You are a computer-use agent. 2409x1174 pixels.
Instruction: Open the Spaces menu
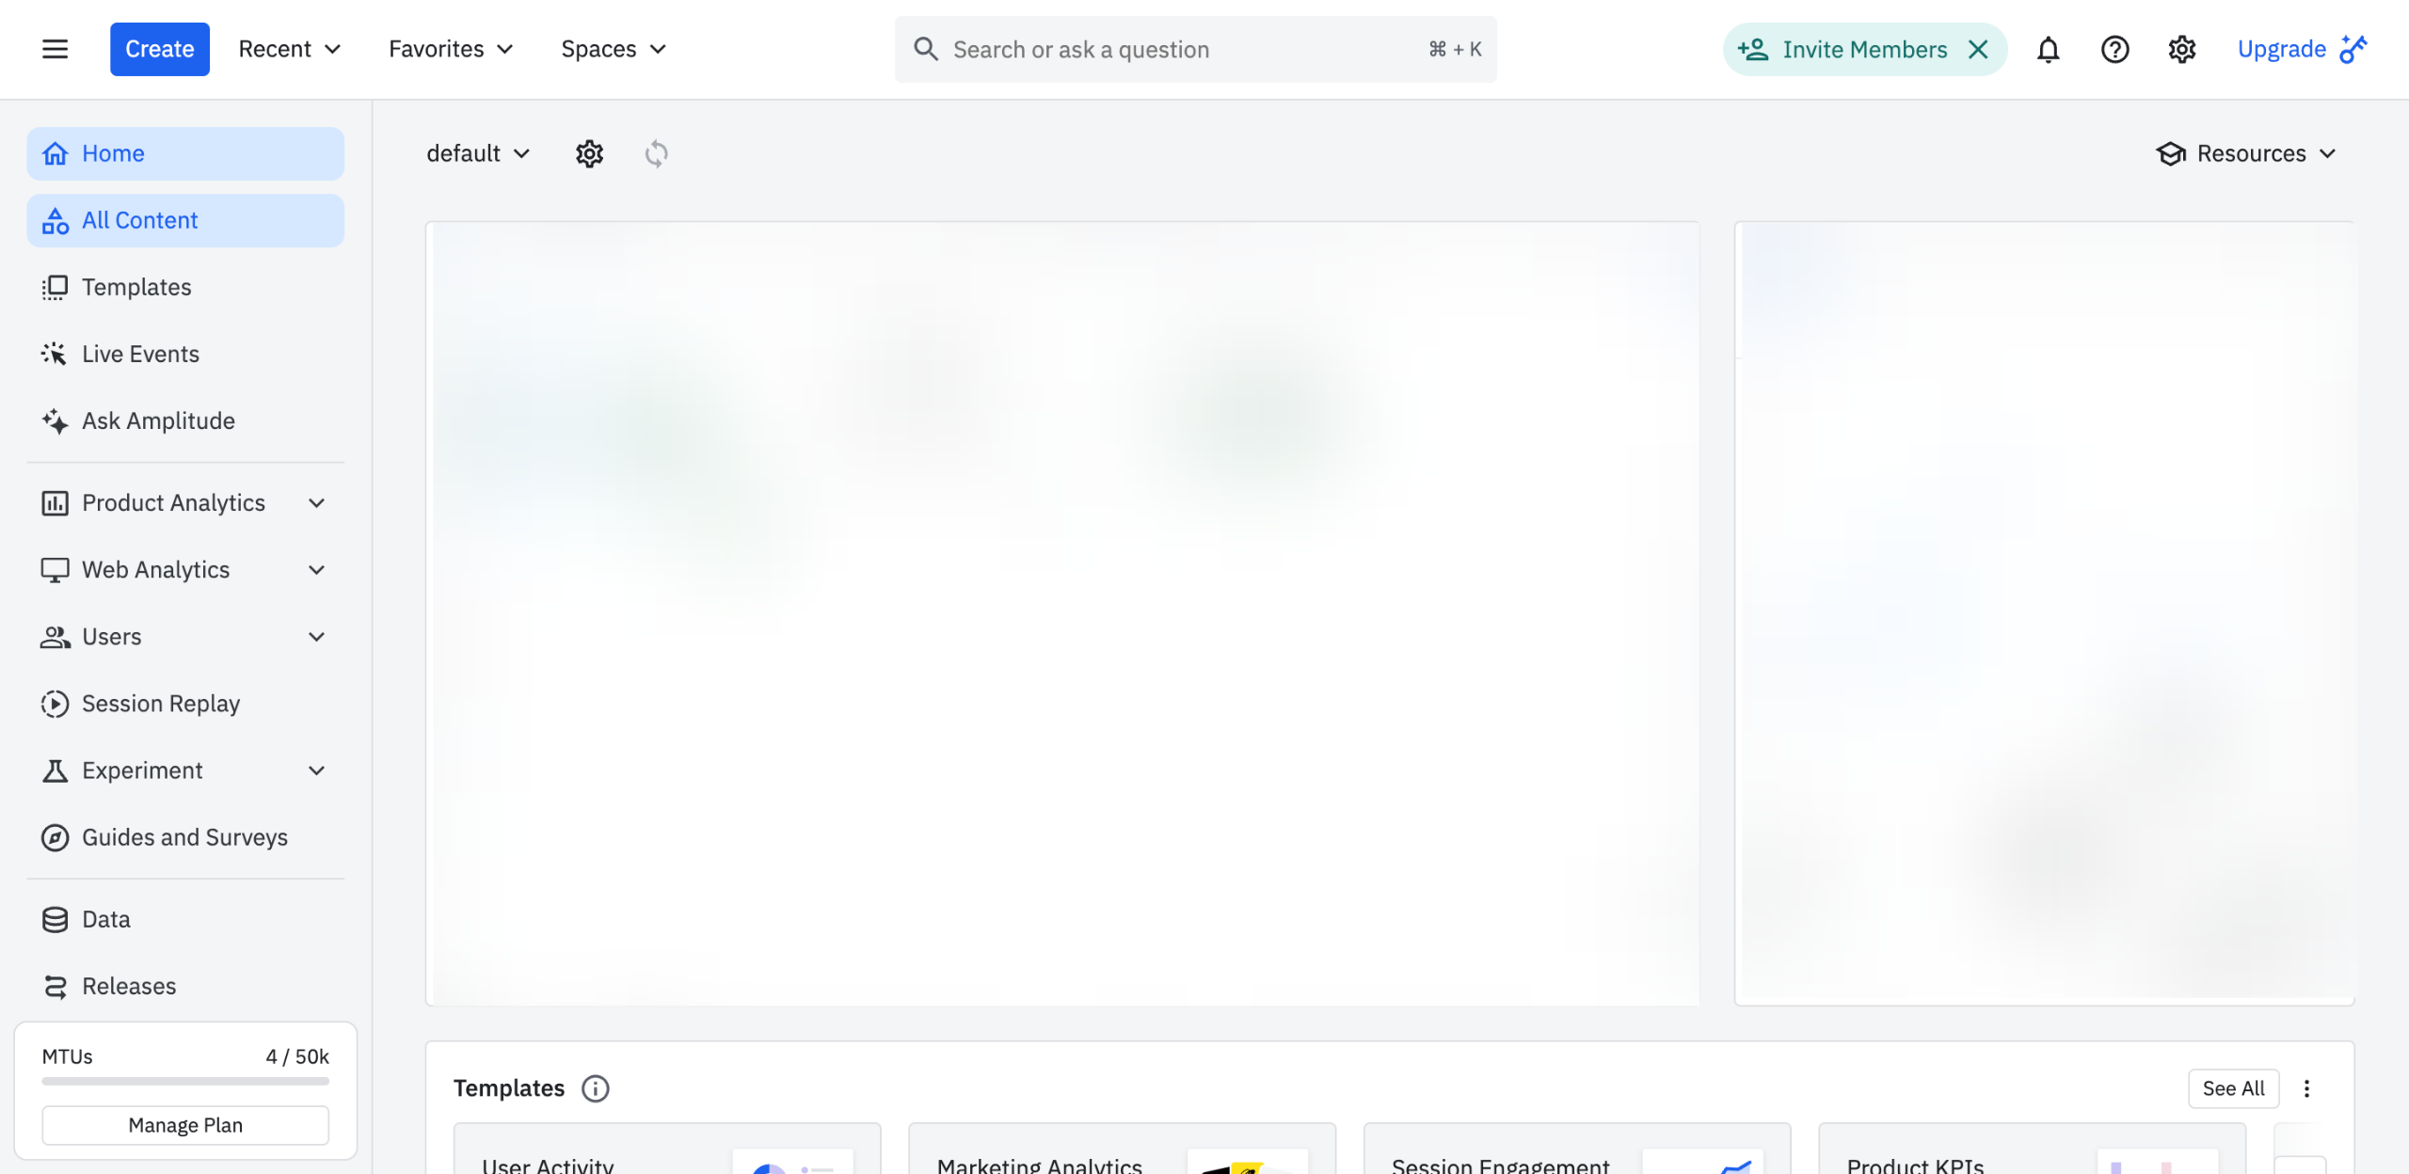coord(613,49)
